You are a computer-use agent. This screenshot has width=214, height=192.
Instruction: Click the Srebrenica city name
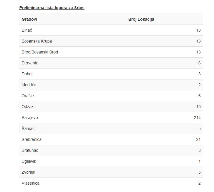31,139
